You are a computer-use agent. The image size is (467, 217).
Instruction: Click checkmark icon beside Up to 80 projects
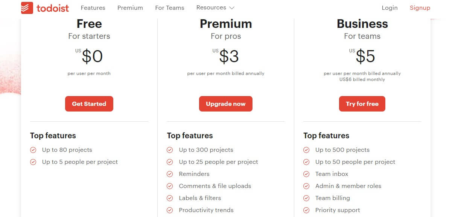click(33, 150)
